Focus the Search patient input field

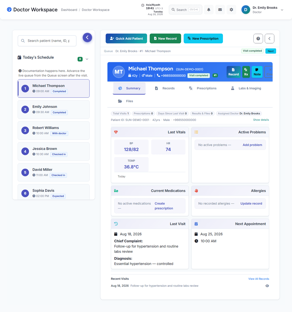(47, 41)
